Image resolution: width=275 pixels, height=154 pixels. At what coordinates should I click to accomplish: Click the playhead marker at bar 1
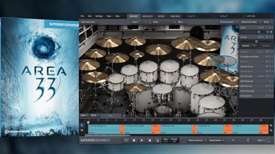(88, 122)
